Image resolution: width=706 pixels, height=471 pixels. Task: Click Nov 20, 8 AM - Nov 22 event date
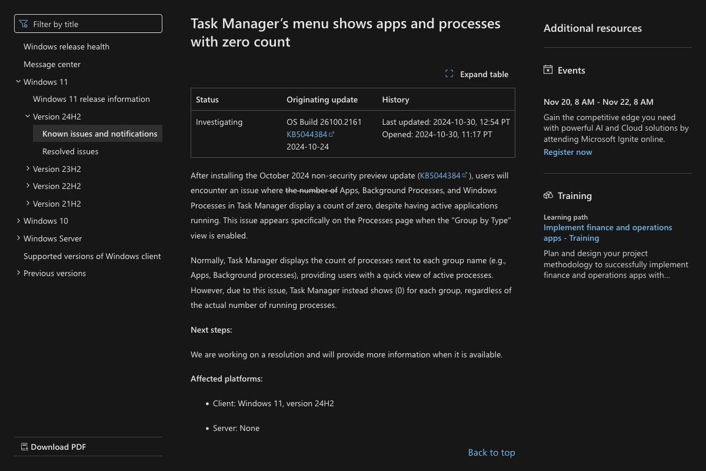pos(598,102)
